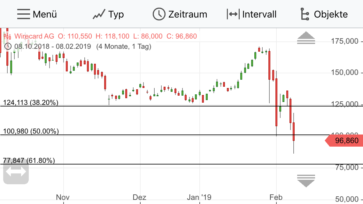This screenshot has height=204, width=363.
Task: Select the horizontal scroll arrows icon
Action: [16, 171]
